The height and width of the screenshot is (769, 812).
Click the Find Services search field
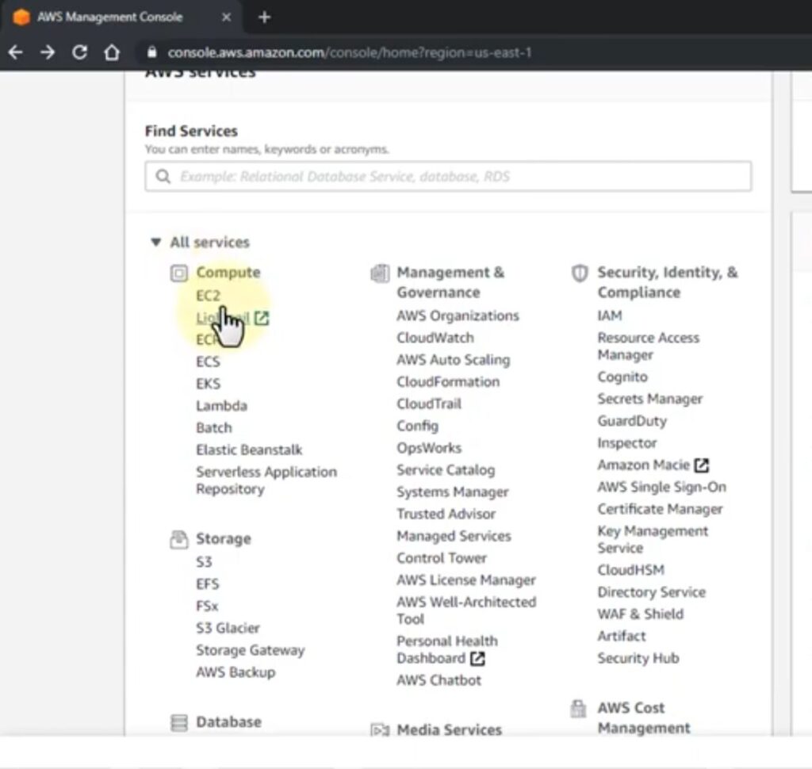448,177
